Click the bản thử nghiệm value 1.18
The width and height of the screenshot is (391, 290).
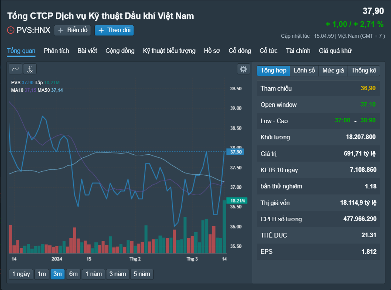point(371,186)
